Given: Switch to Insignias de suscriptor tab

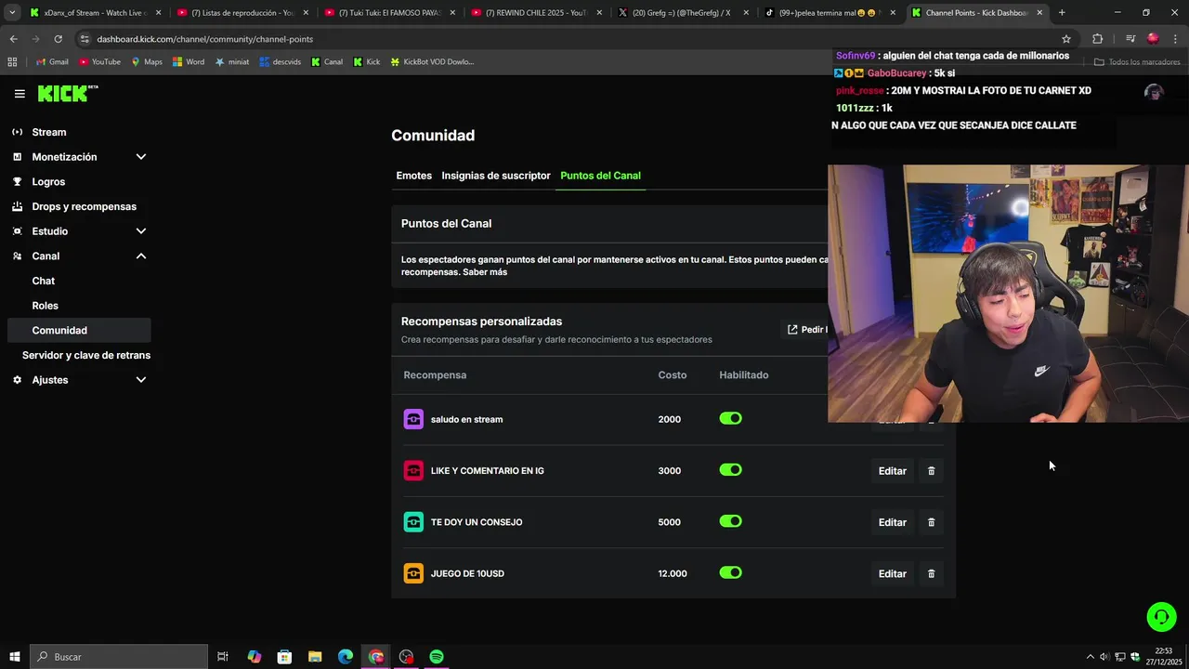Looking at the screenshot, I should pos(496,176).
